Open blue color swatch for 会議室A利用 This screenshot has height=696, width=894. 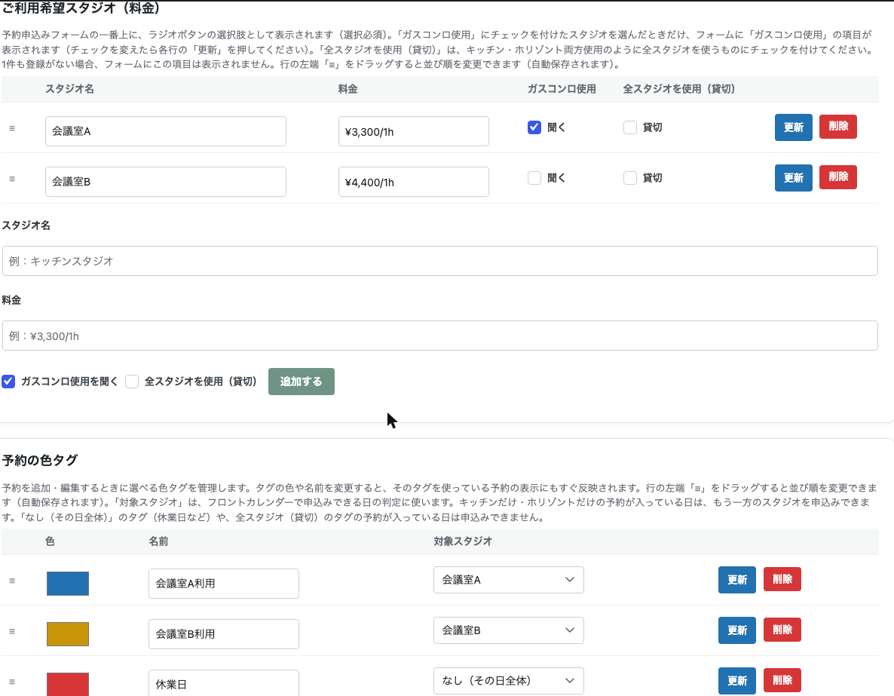pyautogui.click(x=68, y=584)
